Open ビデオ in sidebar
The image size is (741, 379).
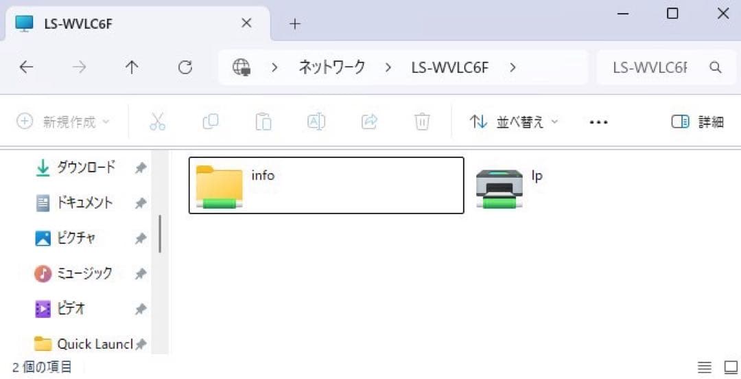71,309
